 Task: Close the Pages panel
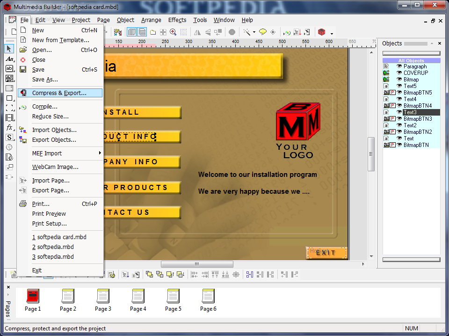8,287
